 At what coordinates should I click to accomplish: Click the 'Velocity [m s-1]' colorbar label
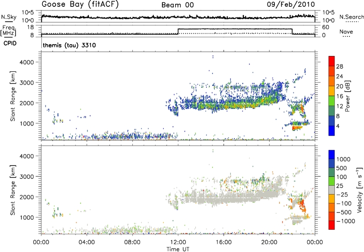coord(359,190)
